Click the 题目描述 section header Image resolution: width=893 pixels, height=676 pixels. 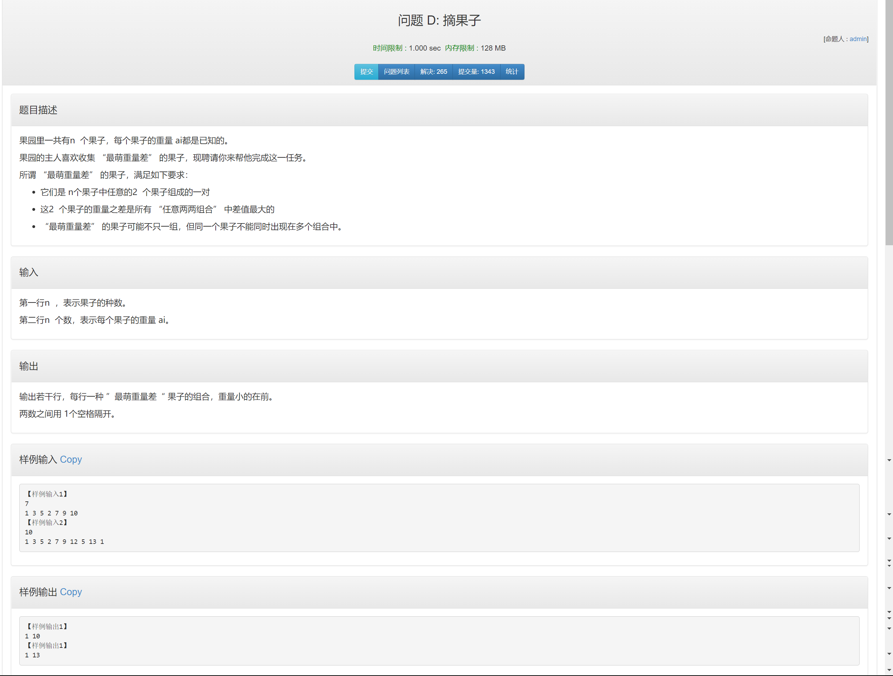[38, 110]
